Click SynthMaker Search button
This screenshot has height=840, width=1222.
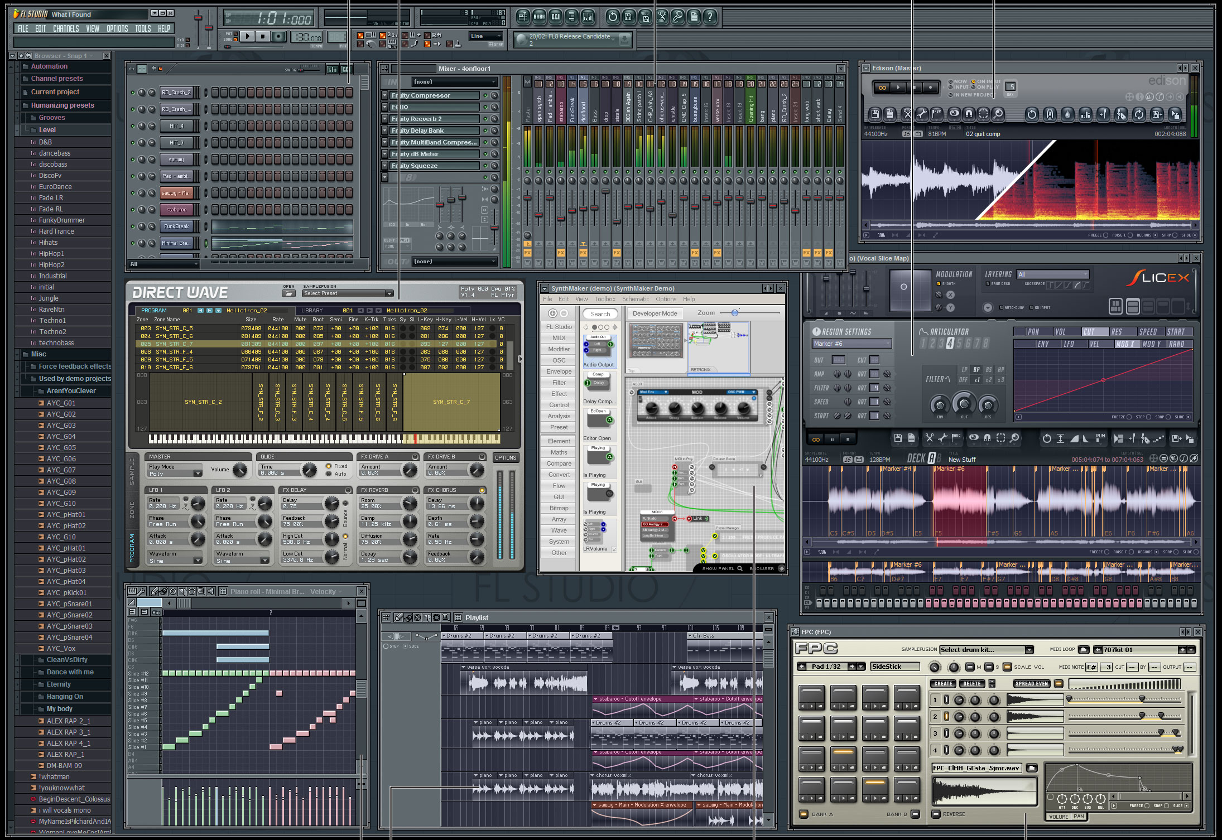[x=600, y=314]
